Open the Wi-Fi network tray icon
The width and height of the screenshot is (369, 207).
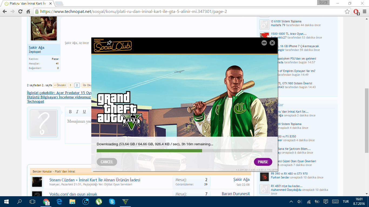point(309,201)
